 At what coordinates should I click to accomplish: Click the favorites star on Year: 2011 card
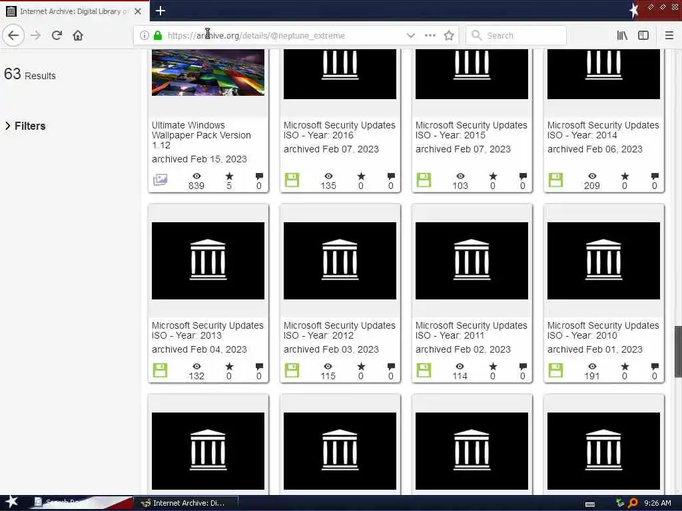coord(493,367)
